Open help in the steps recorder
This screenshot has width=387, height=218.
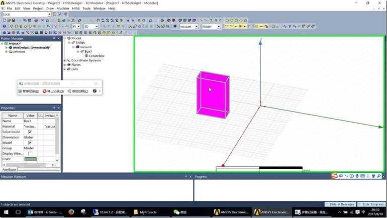[94, 91]
